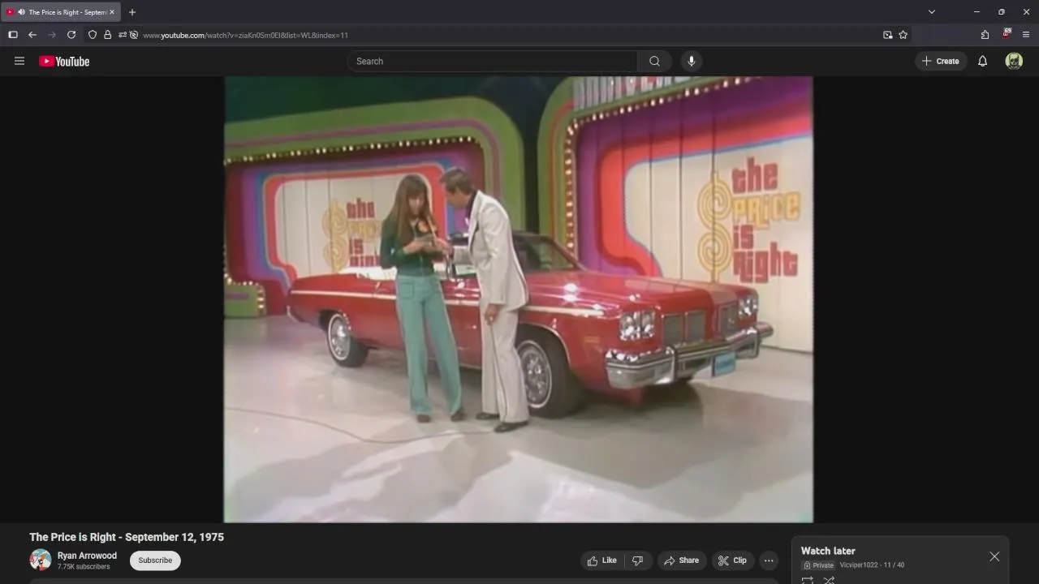This screenshot has width=1039, height=584.
Task: Open browser application menu
Action: 1026,35
